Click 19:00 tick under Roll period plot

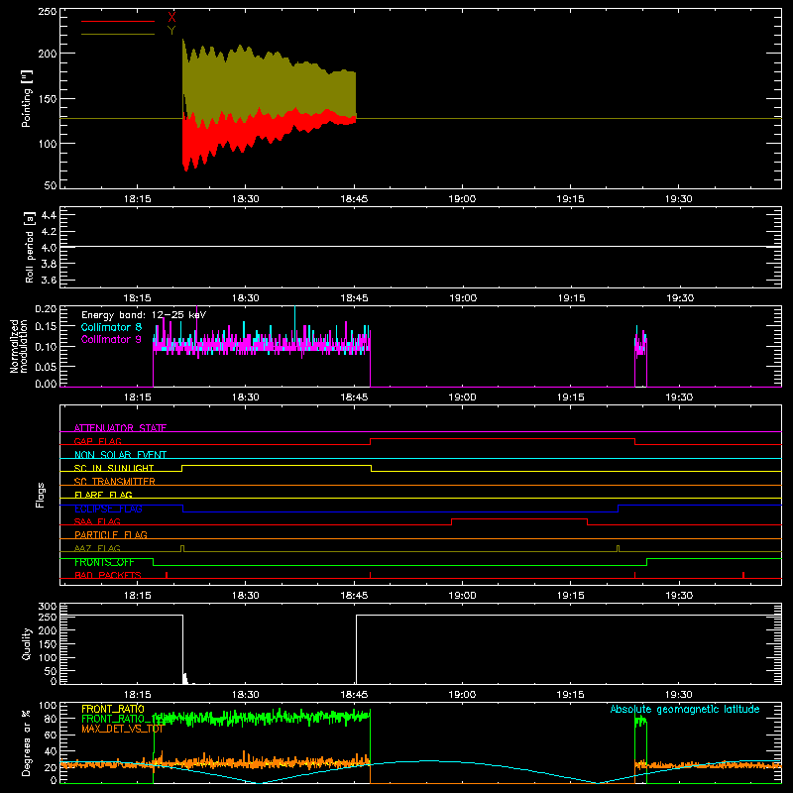463,298
